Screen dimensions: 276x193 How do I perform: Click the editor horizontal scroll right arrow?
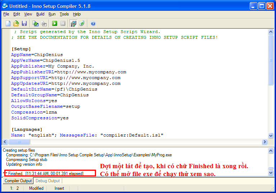(x=264, y=142)
